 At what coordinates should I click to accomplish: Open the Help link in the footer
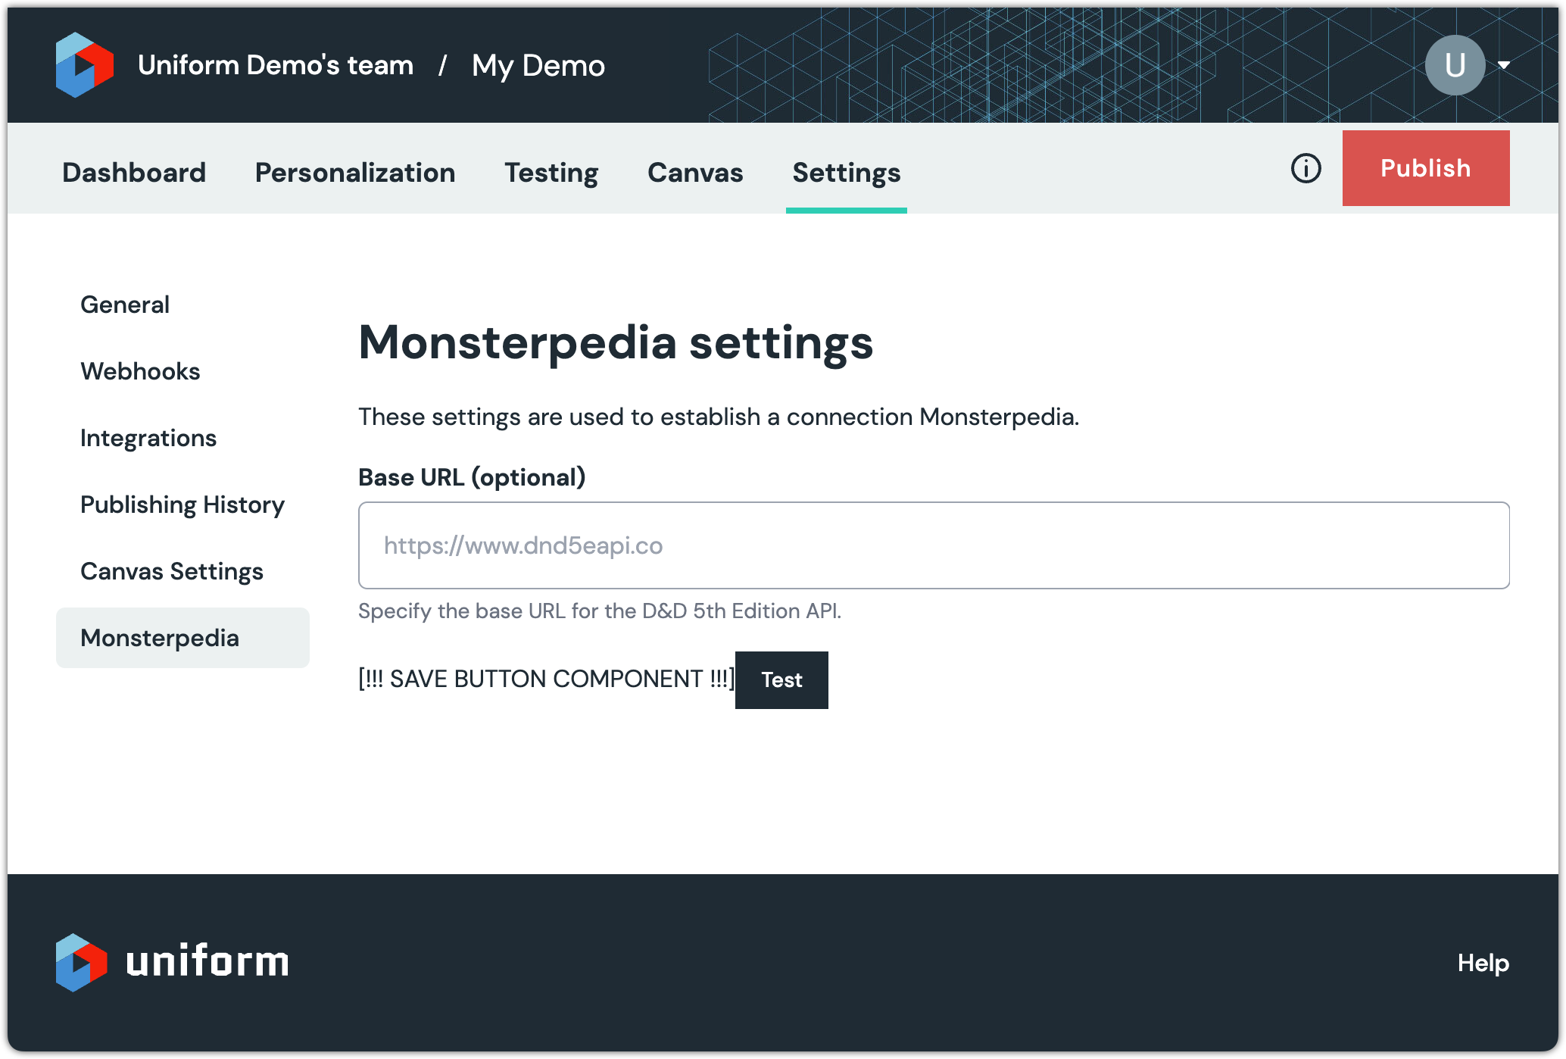[x=1483, y=963]
